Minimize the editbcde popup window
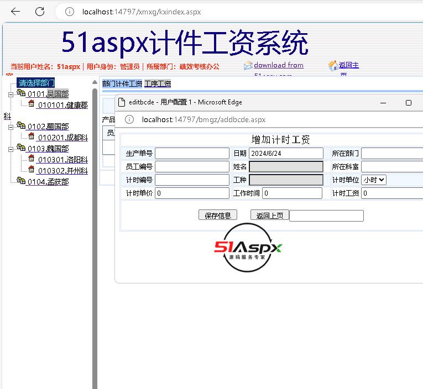Image resolution: width=423 pixels, height=389 pixels. tap(383, 103)
